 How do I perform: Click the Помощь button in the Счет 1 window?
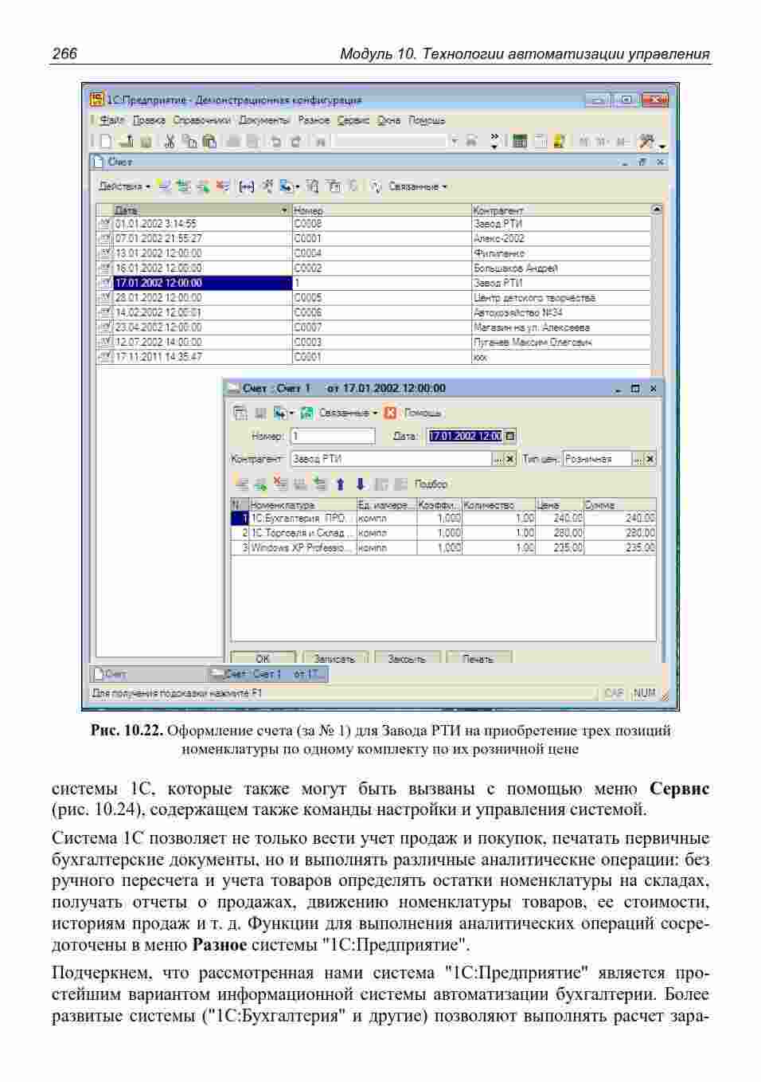pyautogui.click(x=423, y=413)
